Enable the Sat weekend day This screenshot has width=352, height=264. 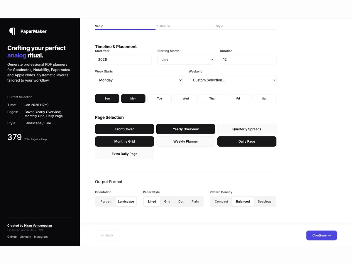point(264,99)
